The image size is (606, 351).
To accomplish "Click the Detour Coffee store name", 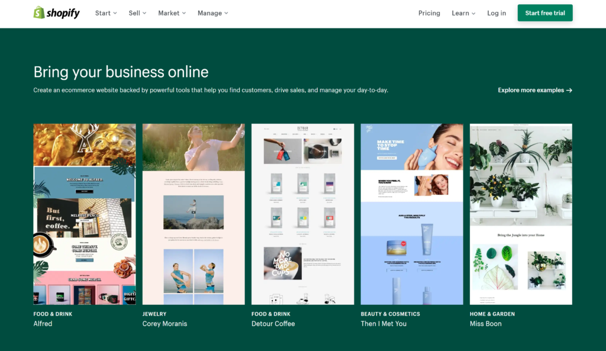I will point(273,324).
